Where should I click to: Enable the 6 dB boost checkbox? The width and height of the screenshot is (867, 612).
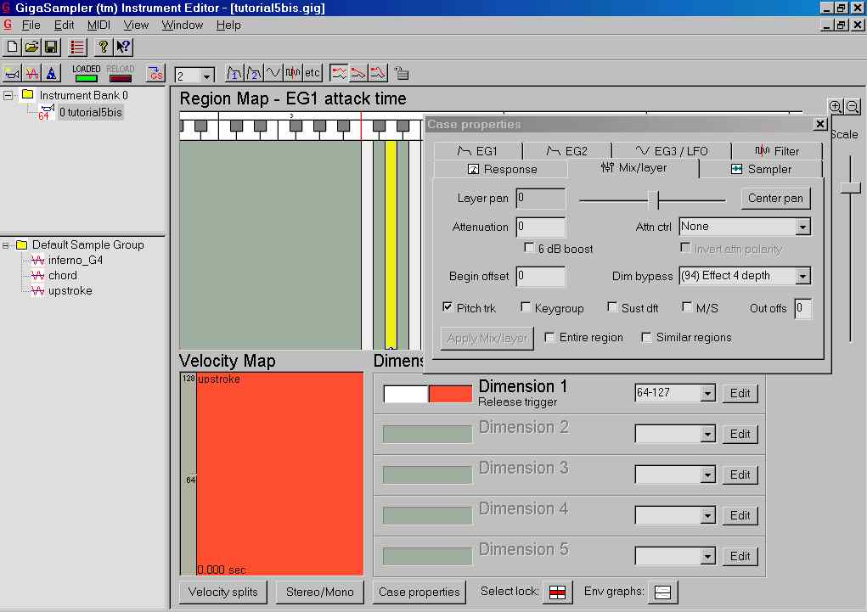529,248
